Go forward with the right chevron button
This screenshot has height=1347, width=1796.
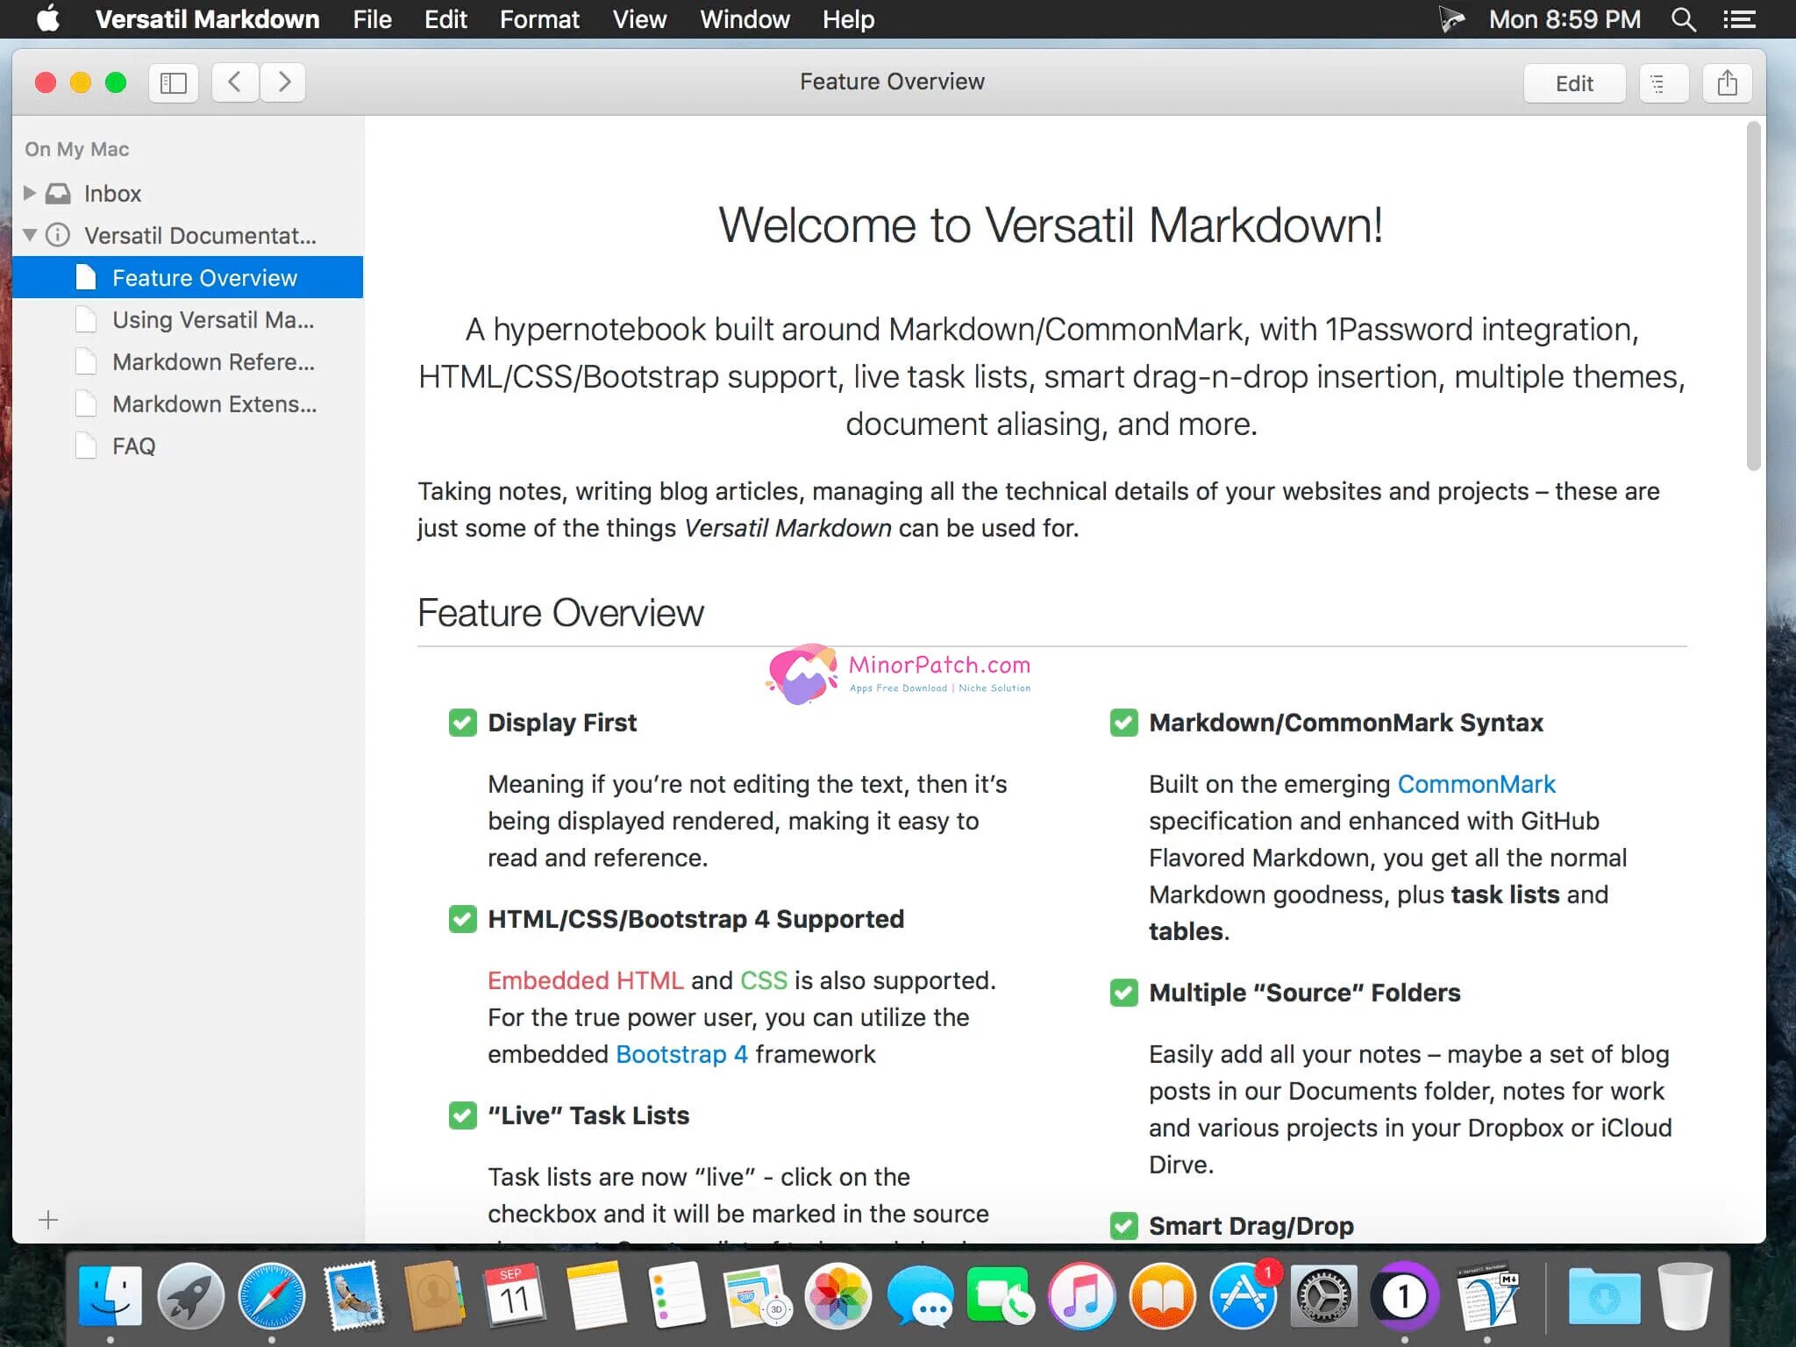pos(283,83)
